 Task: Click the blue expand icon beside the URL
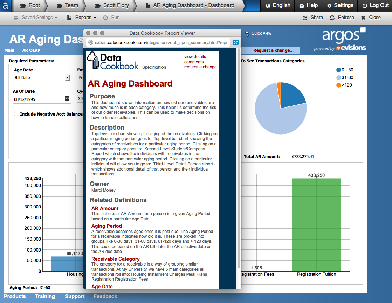(x=235, y=42)
